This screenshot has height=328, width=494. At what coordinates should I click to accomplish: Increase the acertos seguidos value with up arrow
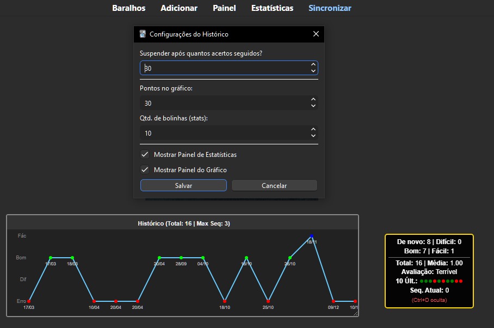(x=313, y=65)
